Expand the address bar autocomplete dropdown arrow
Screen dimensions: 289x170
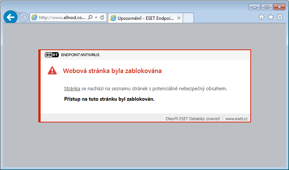point(96,18)
